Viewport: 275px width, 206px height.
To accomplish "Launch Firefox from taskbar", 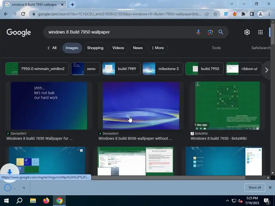I will click(x=46, y=201).
